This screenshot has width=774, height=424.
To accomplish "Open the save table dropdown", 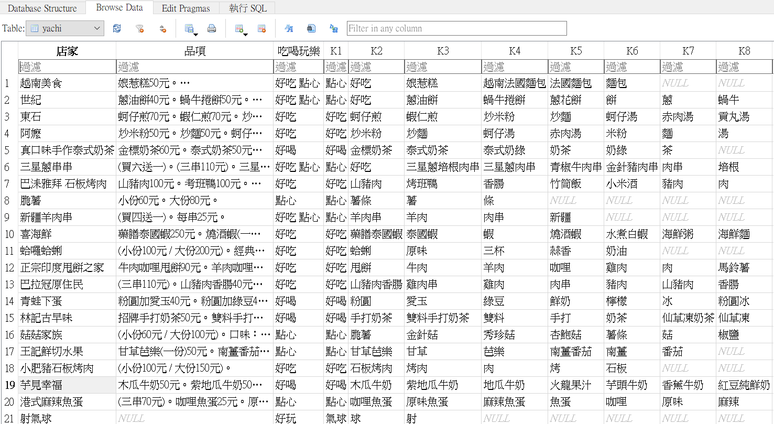I will point(191,29).
